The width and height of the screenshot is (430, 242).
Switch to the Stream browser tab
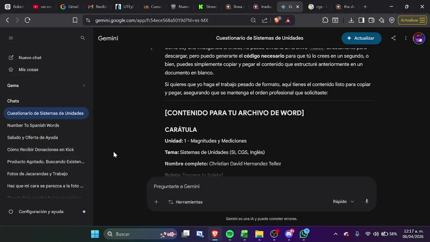208,7
